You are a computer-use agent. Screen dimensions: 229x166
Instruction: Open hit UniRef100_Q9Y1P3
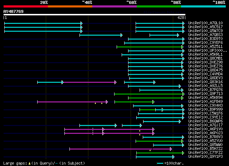(205, 157)
